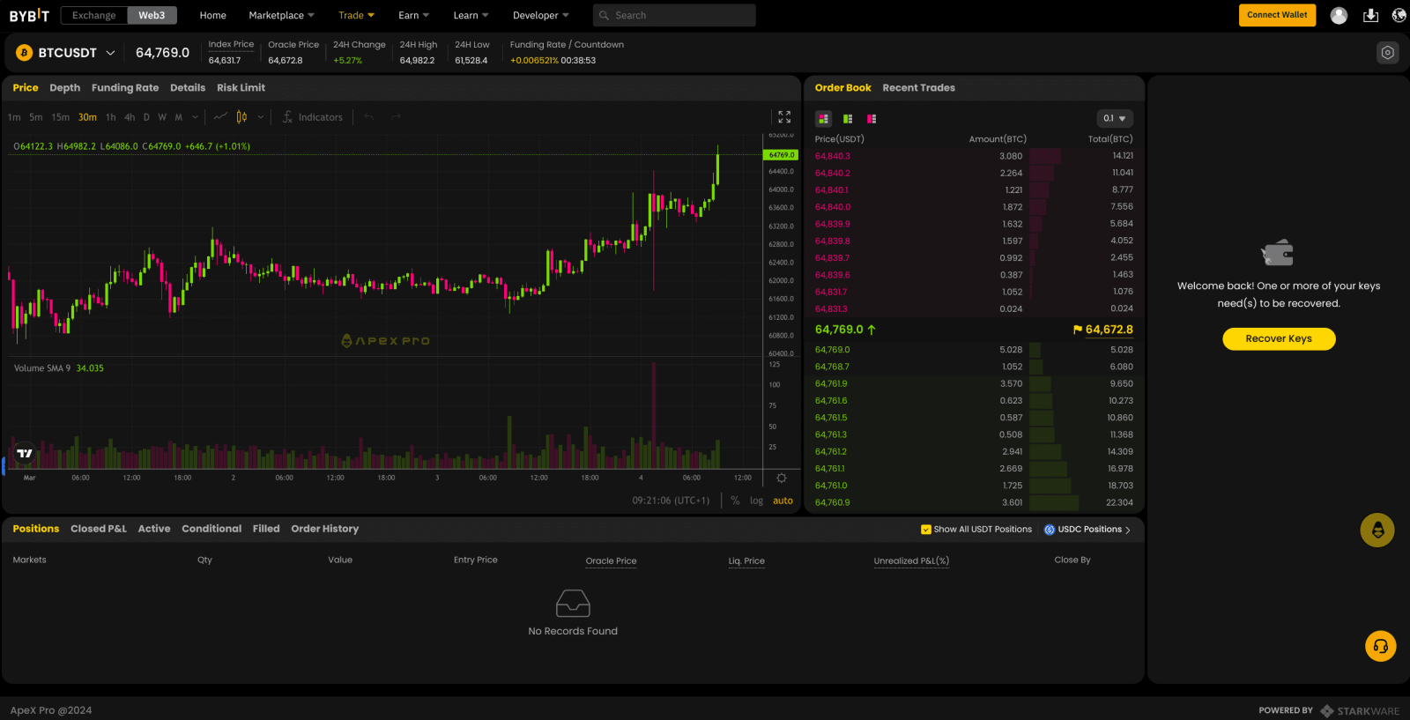Click the Bybit logo
Viewport: 1410px width, 720px height.
tap(29, 15)
